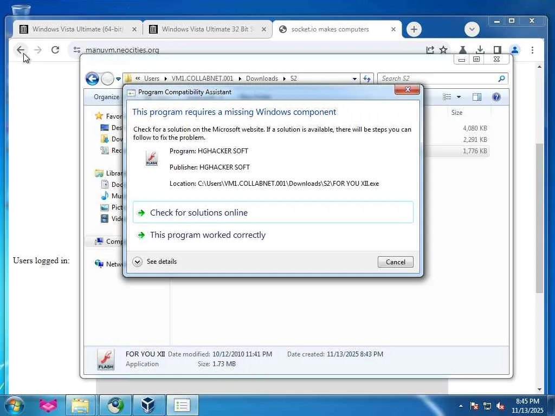Open a new browser tab

coord(414,29)
